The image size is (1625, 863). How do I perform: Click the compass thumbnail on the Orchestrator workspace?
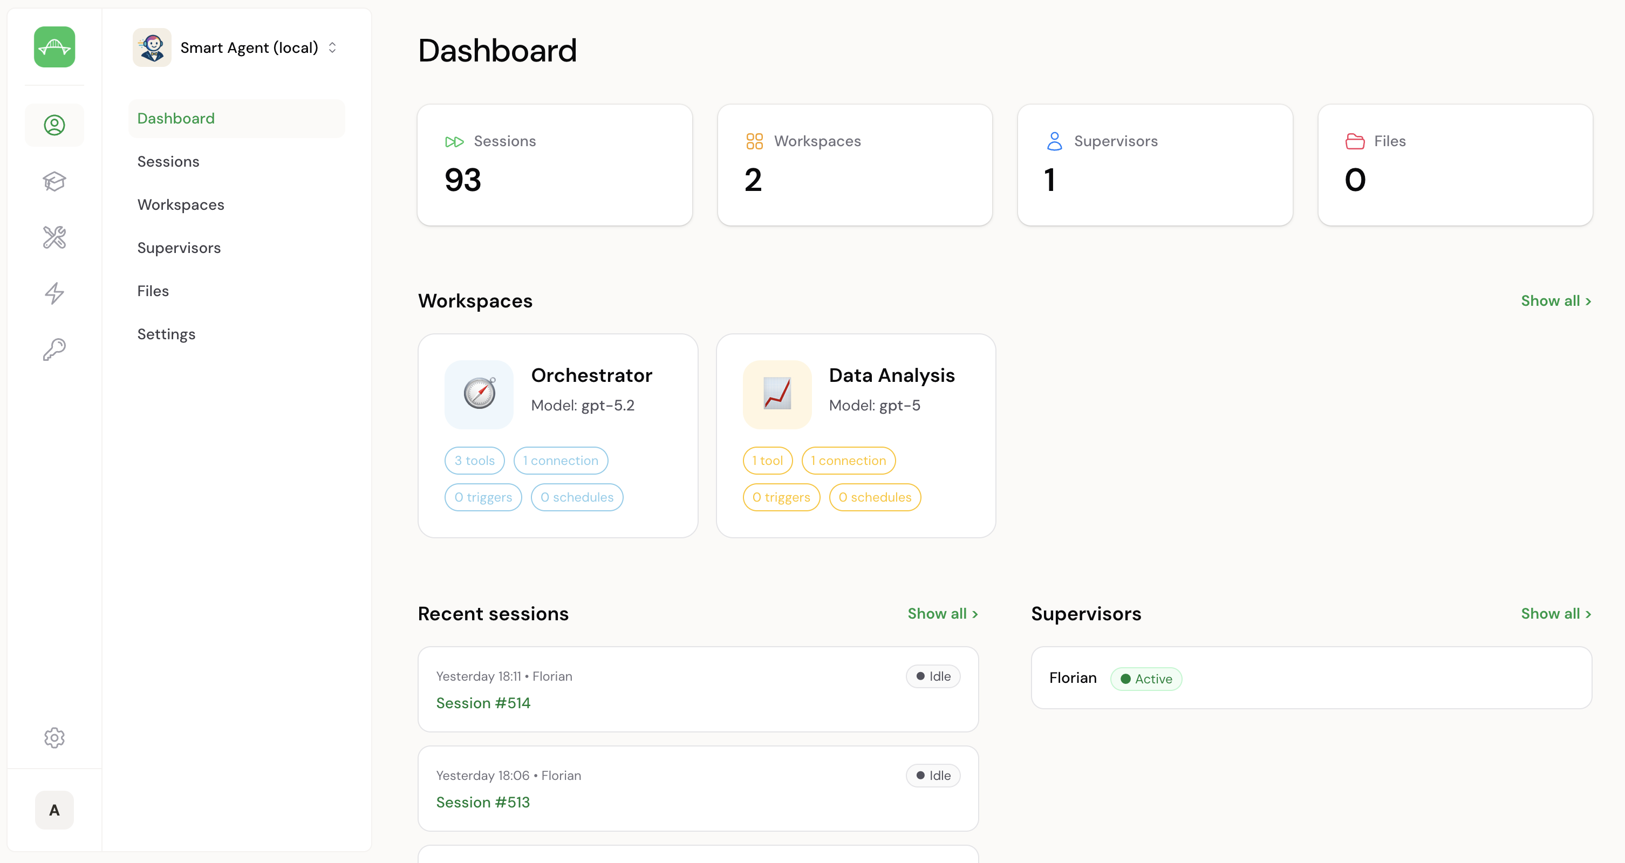pos(479,394)
